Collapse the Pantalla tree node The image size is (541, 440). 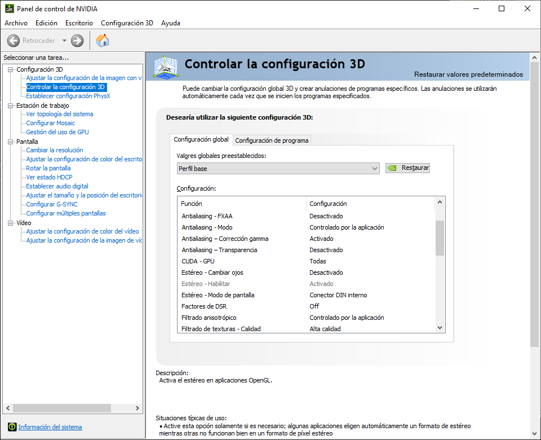tap(10, 142)
